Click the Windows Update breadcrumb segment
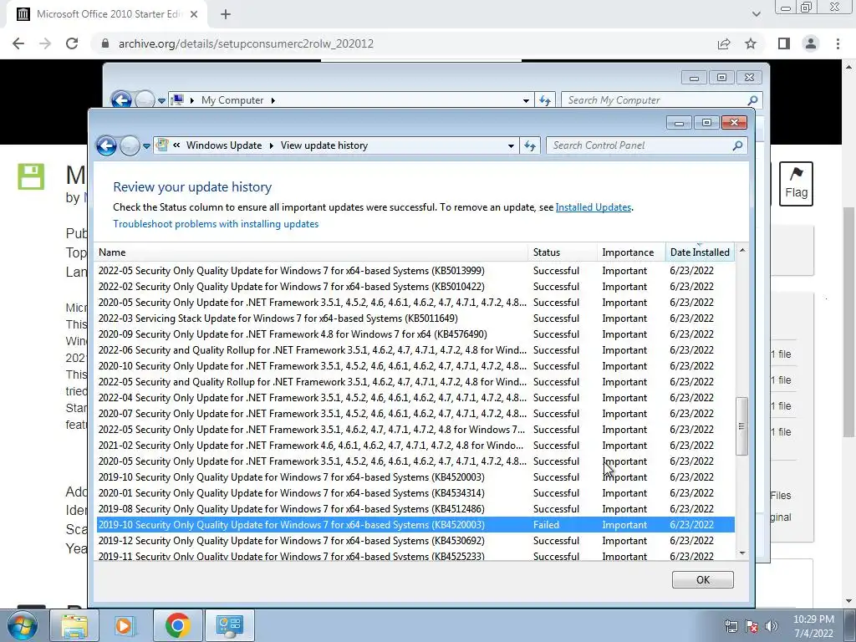Viewport: 856px width, 642px height. coord(224,145)
